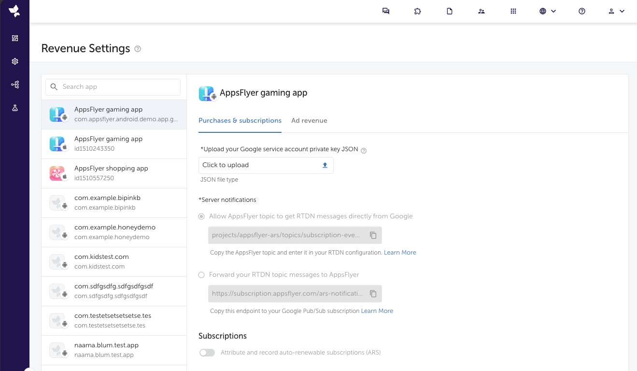637x371 pixels.
Task: Open the help question mark in top bar
Action: [x=582, y=11]
